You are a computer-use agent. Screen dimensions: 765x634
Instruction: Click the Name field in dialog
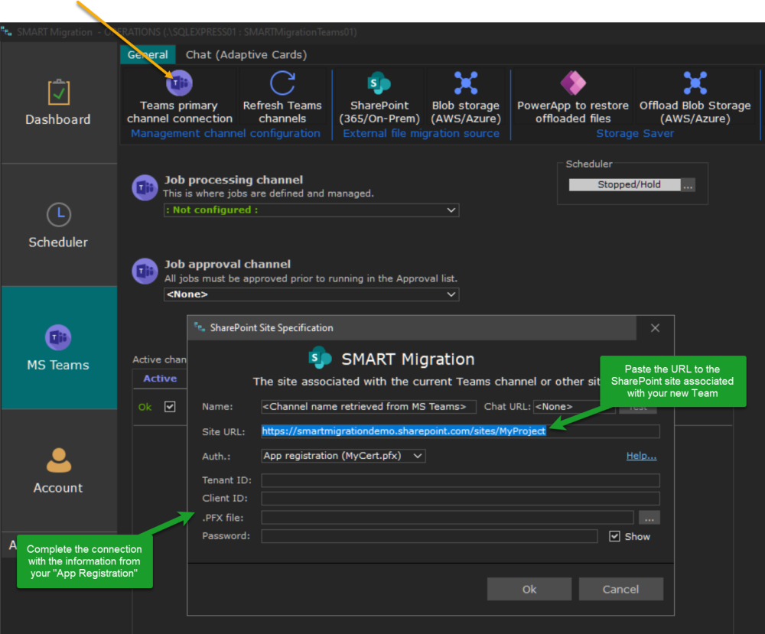tap(369, 407)
